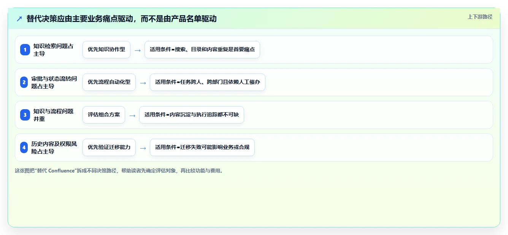Click the row label 知识检索问题占主导
The width and height of the screenshot is (508, 235).
coord(53,50)
